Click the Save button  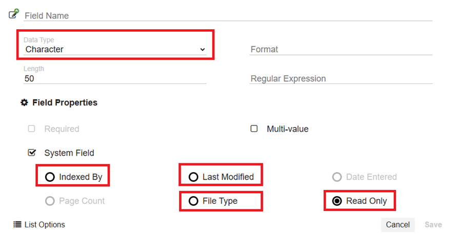pyautogui.click(x=433, y=224)
